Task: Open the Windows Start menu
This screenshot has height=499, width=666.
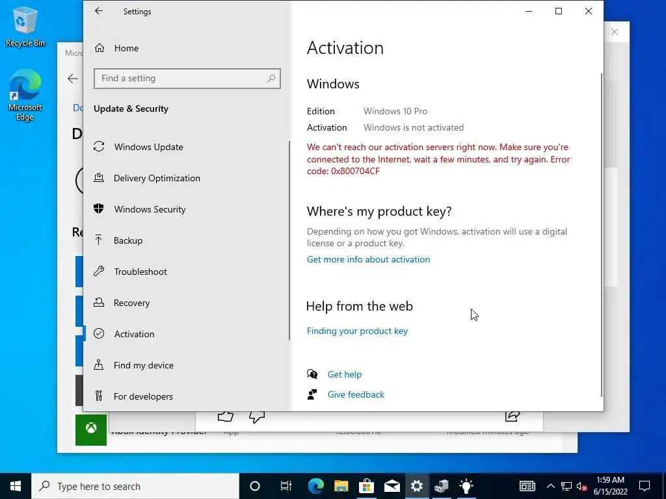Action: [16, 486]
